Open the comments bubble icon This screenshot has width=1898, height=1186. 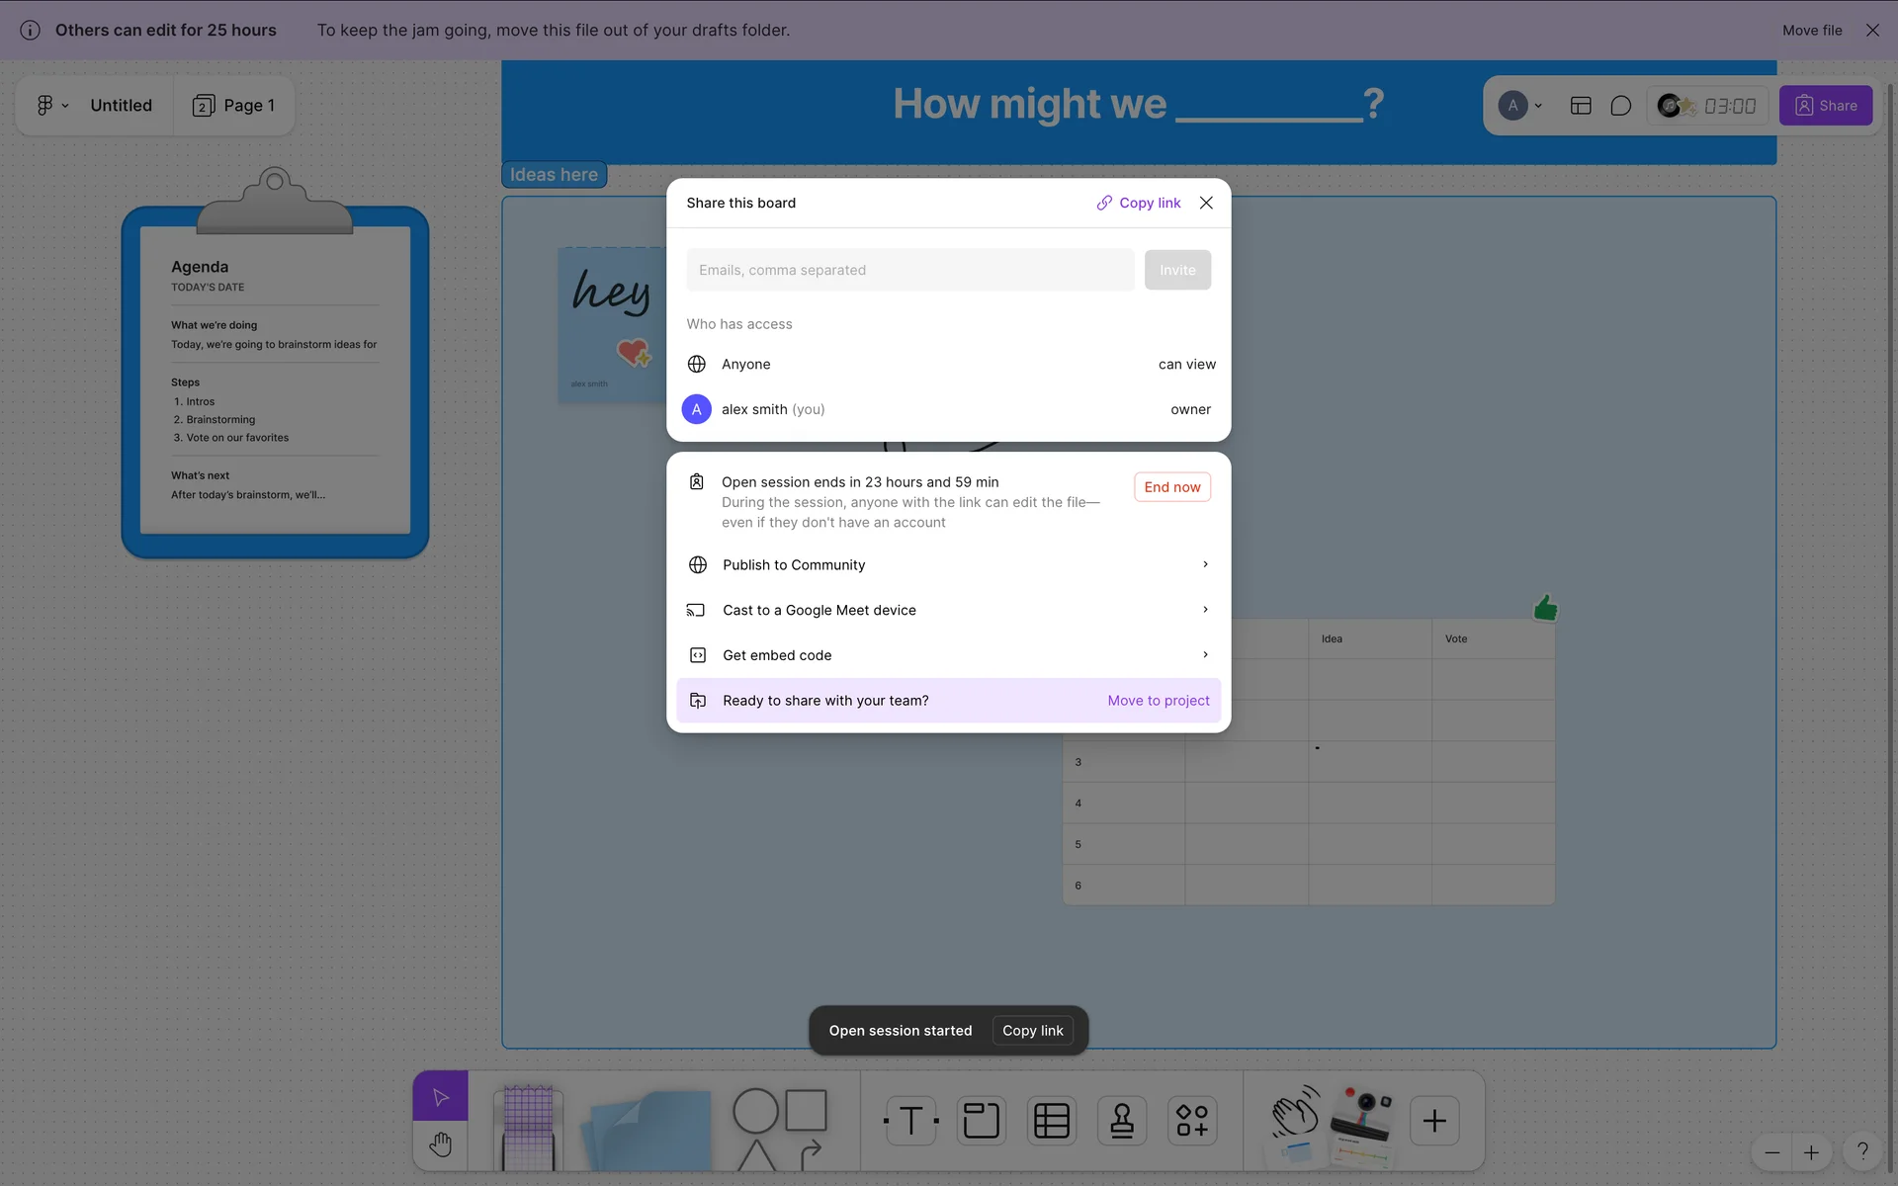(x=1620, y=106)
